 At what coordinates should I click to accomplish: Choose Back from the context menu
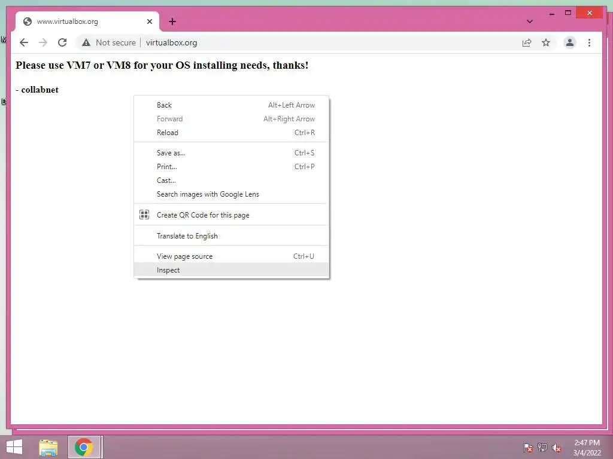[x=232, y=105]
